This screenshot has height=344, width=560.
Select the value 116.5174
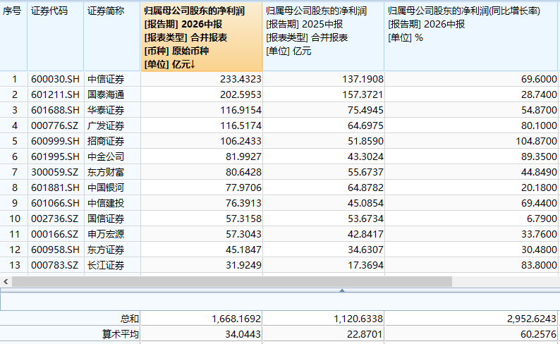pos(241,125)
